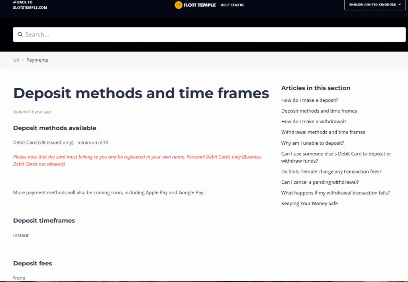The height and width of the screenshot is (282, 408).
Task: Open 'What happens if my withdrawal transaction fails?'
Action: point(335,193)
